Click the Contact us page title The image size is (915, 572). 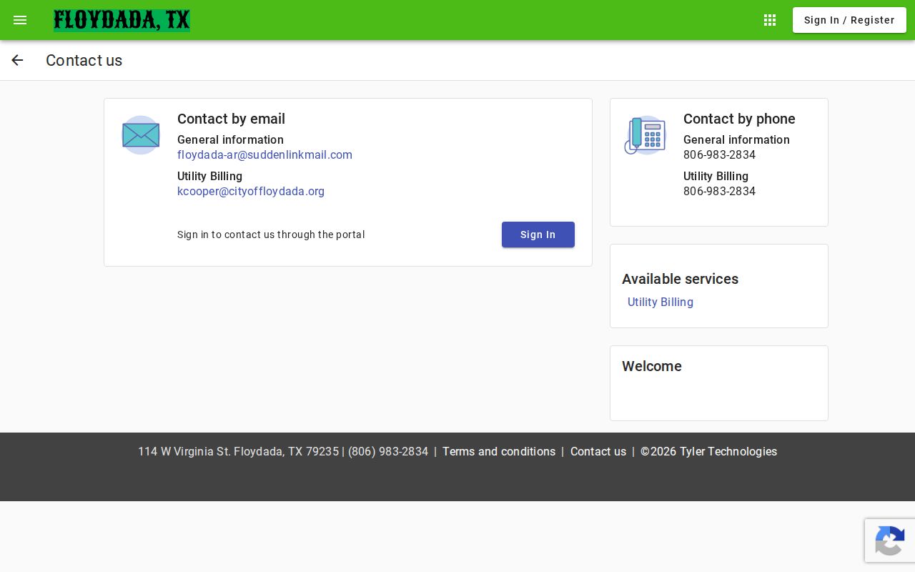point(84,60)
